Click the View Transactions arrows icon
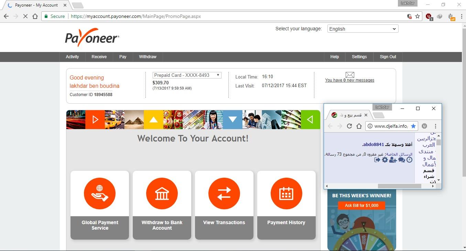466x251 pixels. (x=224, y=194)
